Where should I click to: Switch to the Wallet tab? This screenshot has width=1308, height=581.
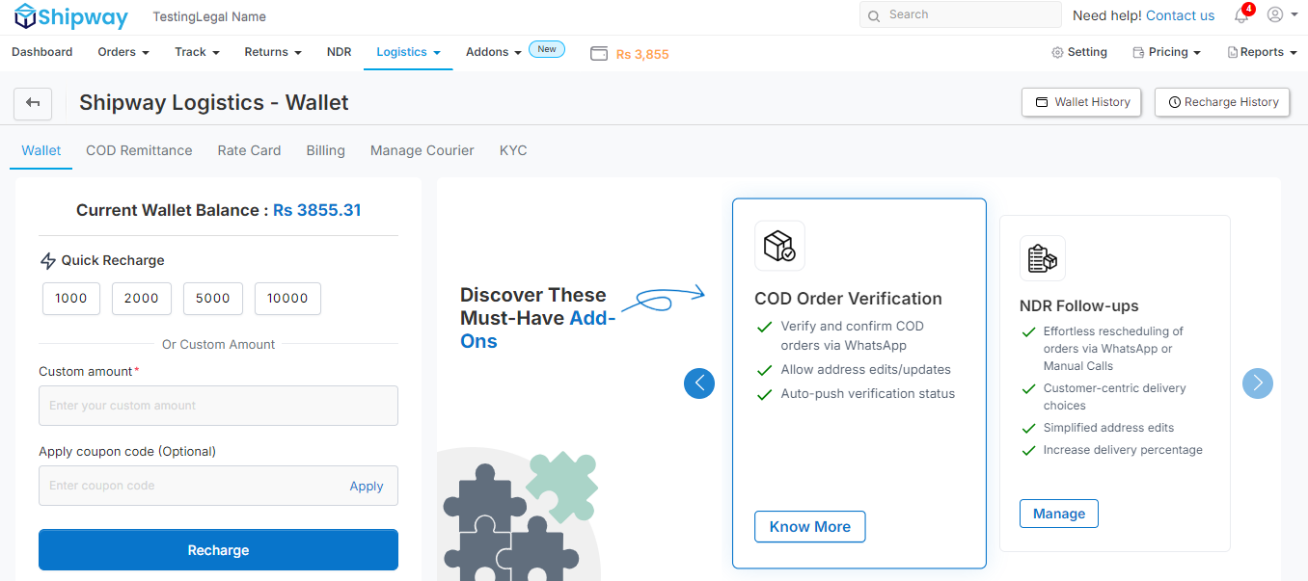click(x=41, y=150)
